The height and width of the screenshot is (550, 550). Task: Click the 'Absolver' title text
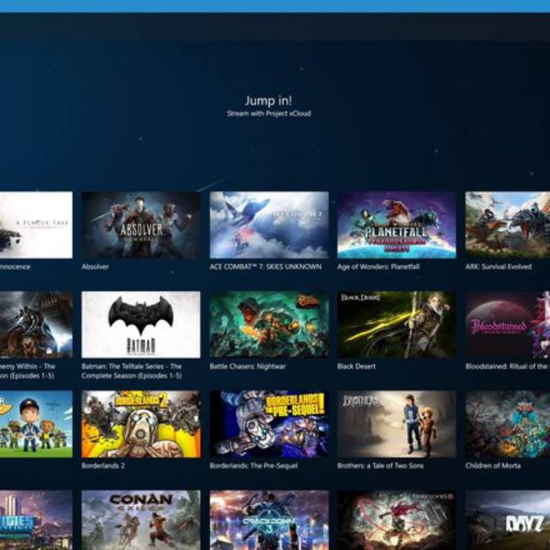[x=95, y=267]
